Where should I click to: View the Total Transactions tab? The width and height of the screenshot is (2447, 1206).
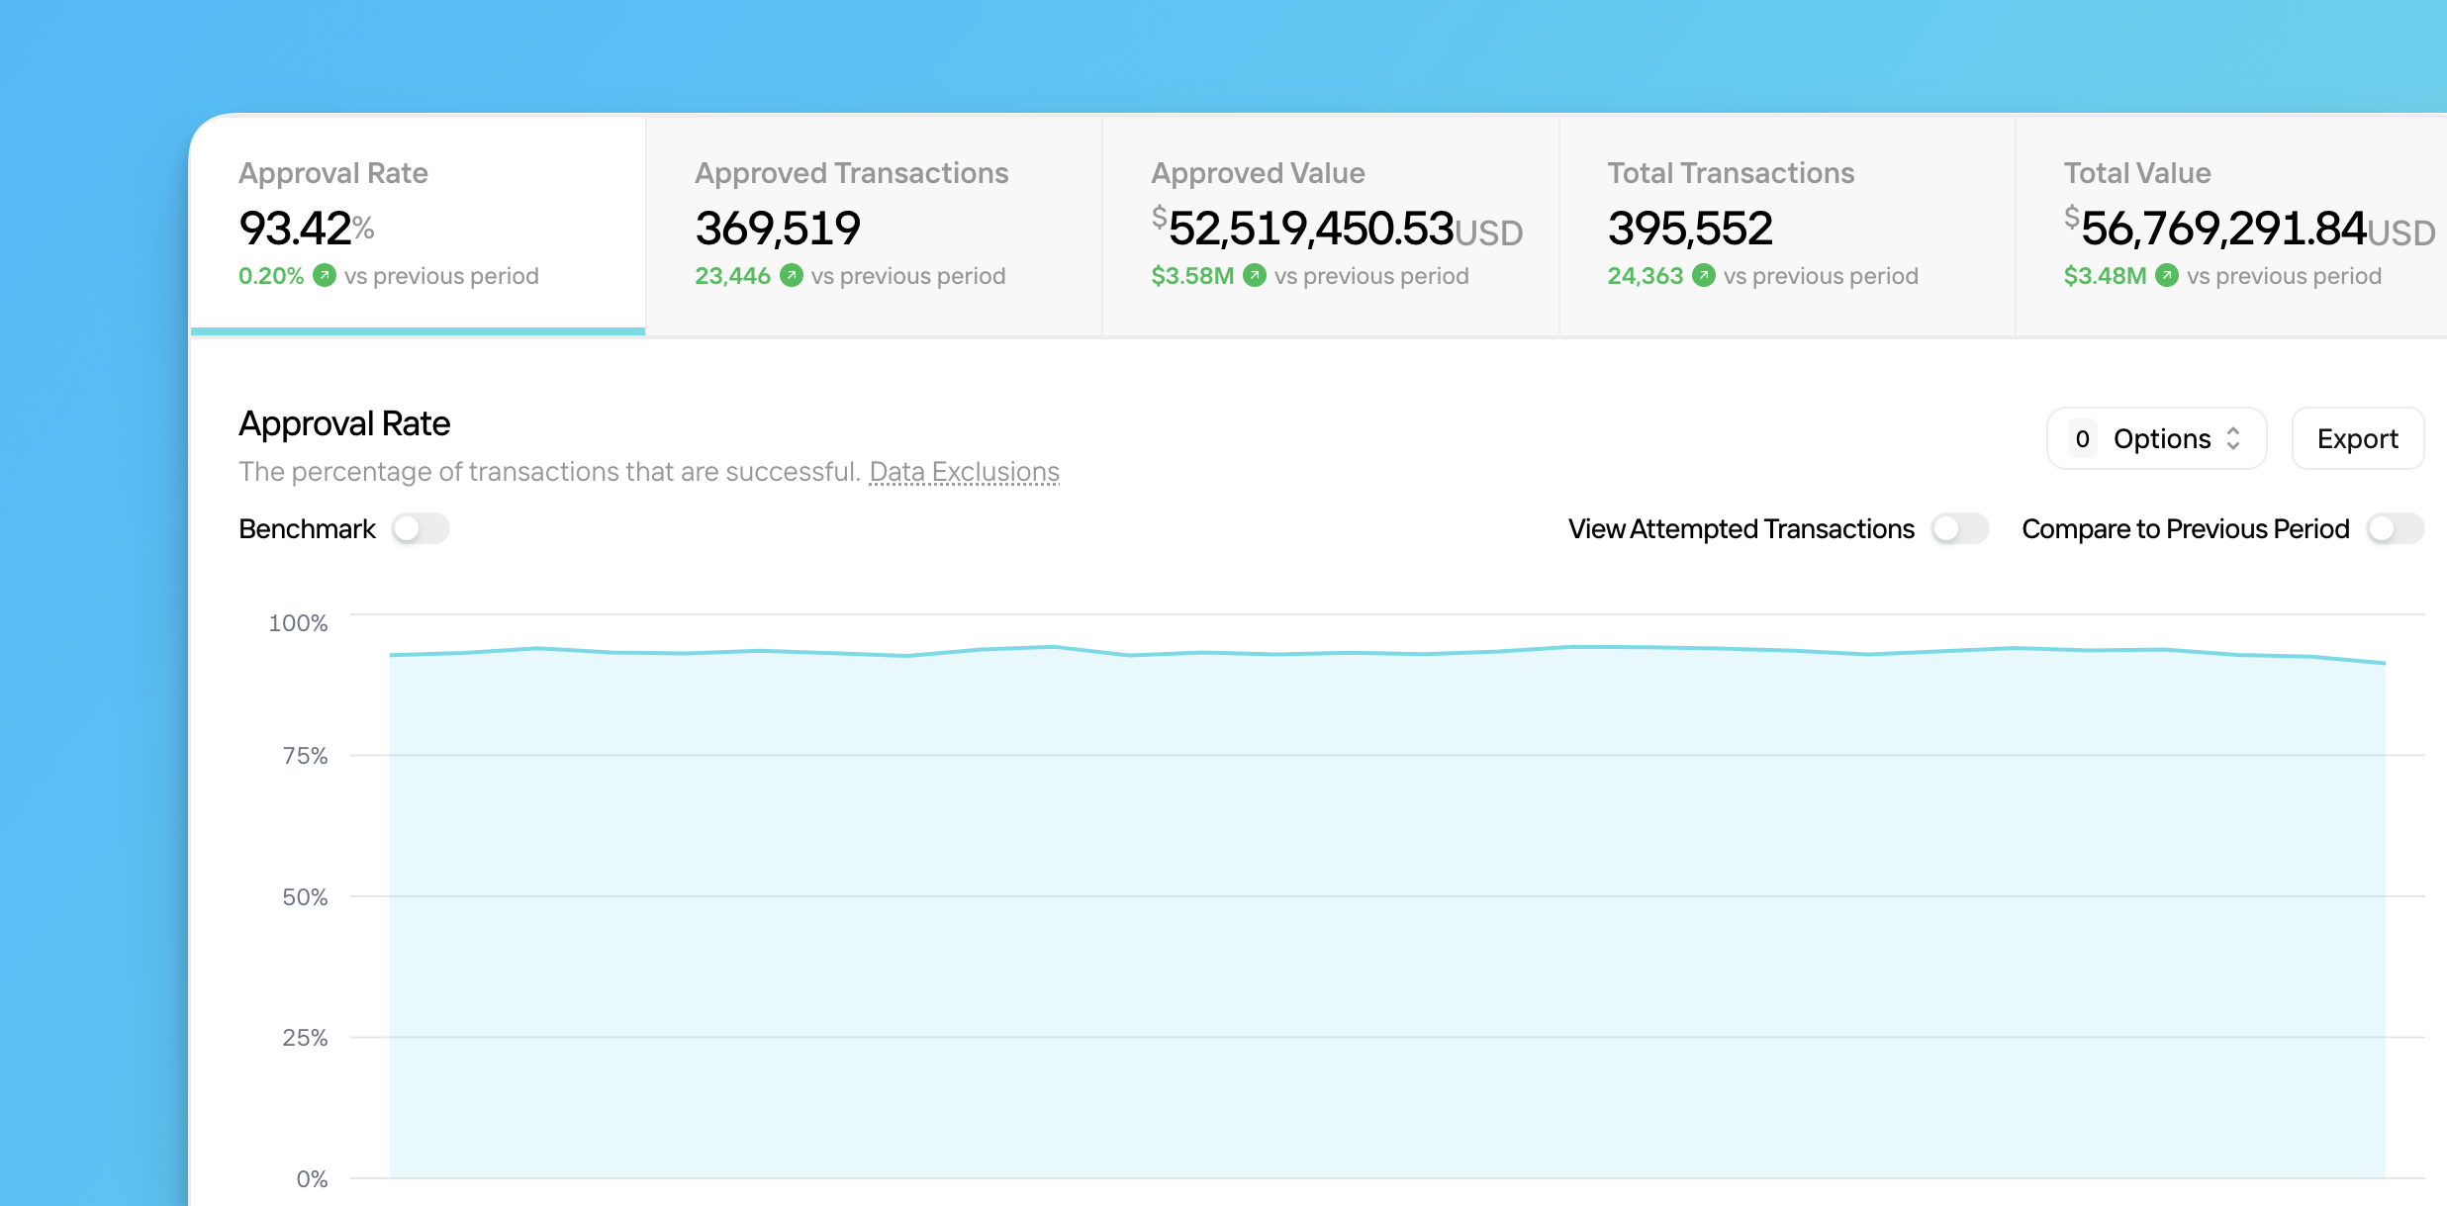pos(1787,226)
